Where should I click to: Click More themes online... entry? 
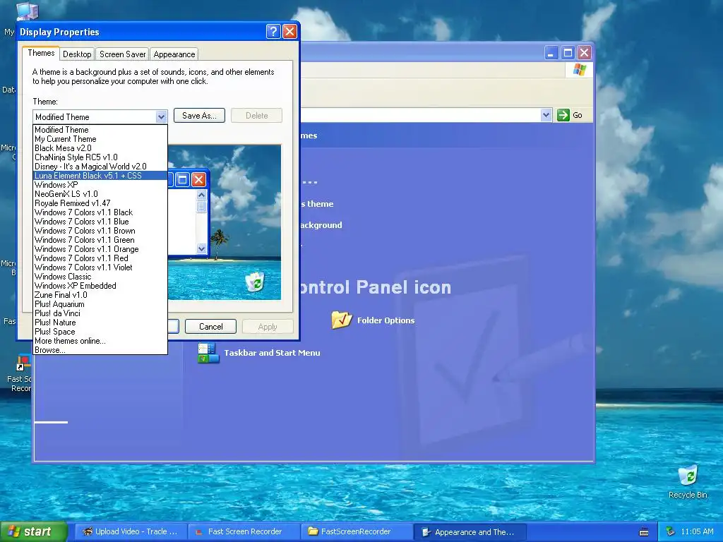[x=100, y=341]
